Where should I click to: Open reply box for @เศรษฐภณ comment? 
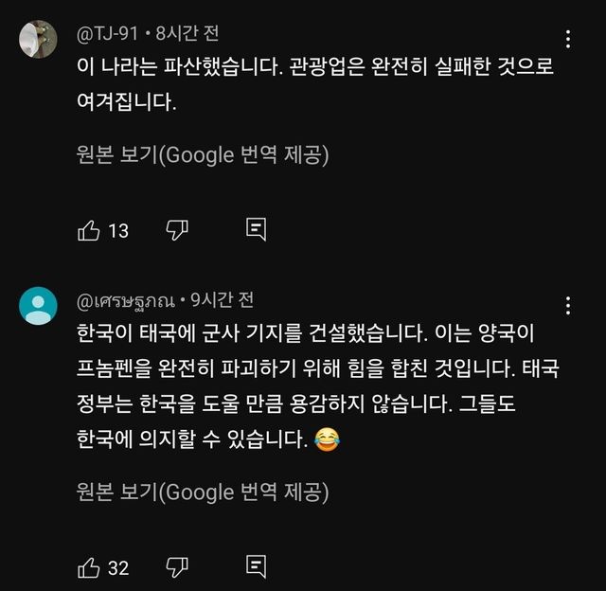tap(256, 567)
